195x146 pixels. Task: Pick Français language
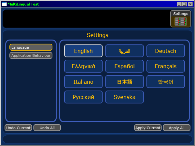tap(165, 66)
